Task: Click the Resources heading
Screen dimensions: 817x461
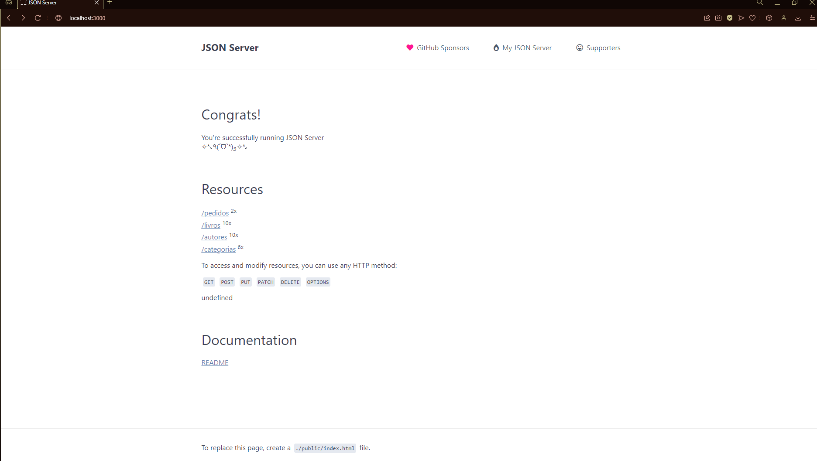Action: [x=232, y=189]
